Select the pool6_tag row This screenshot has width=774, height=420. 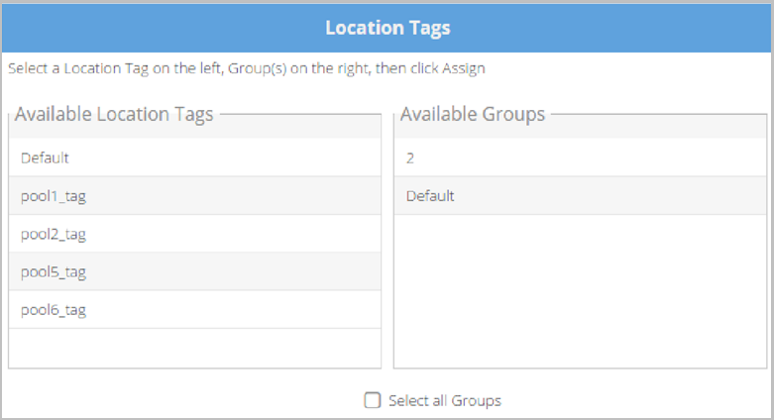[194, 309]
